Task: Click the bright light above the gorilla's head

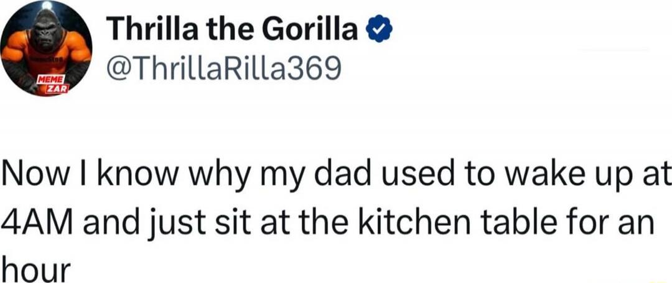Action: (47, 7)
